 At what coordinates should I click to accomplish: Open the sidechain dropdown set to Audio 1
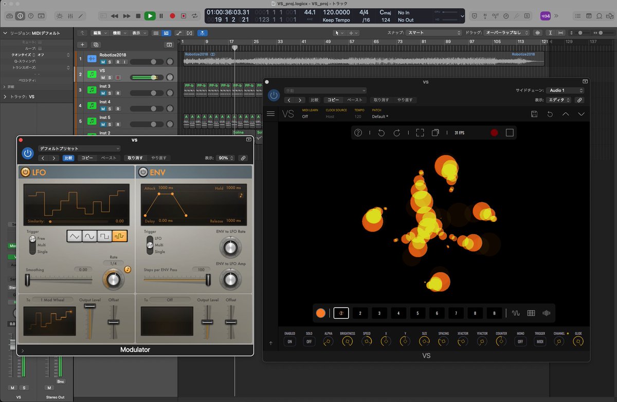[564, 90]
